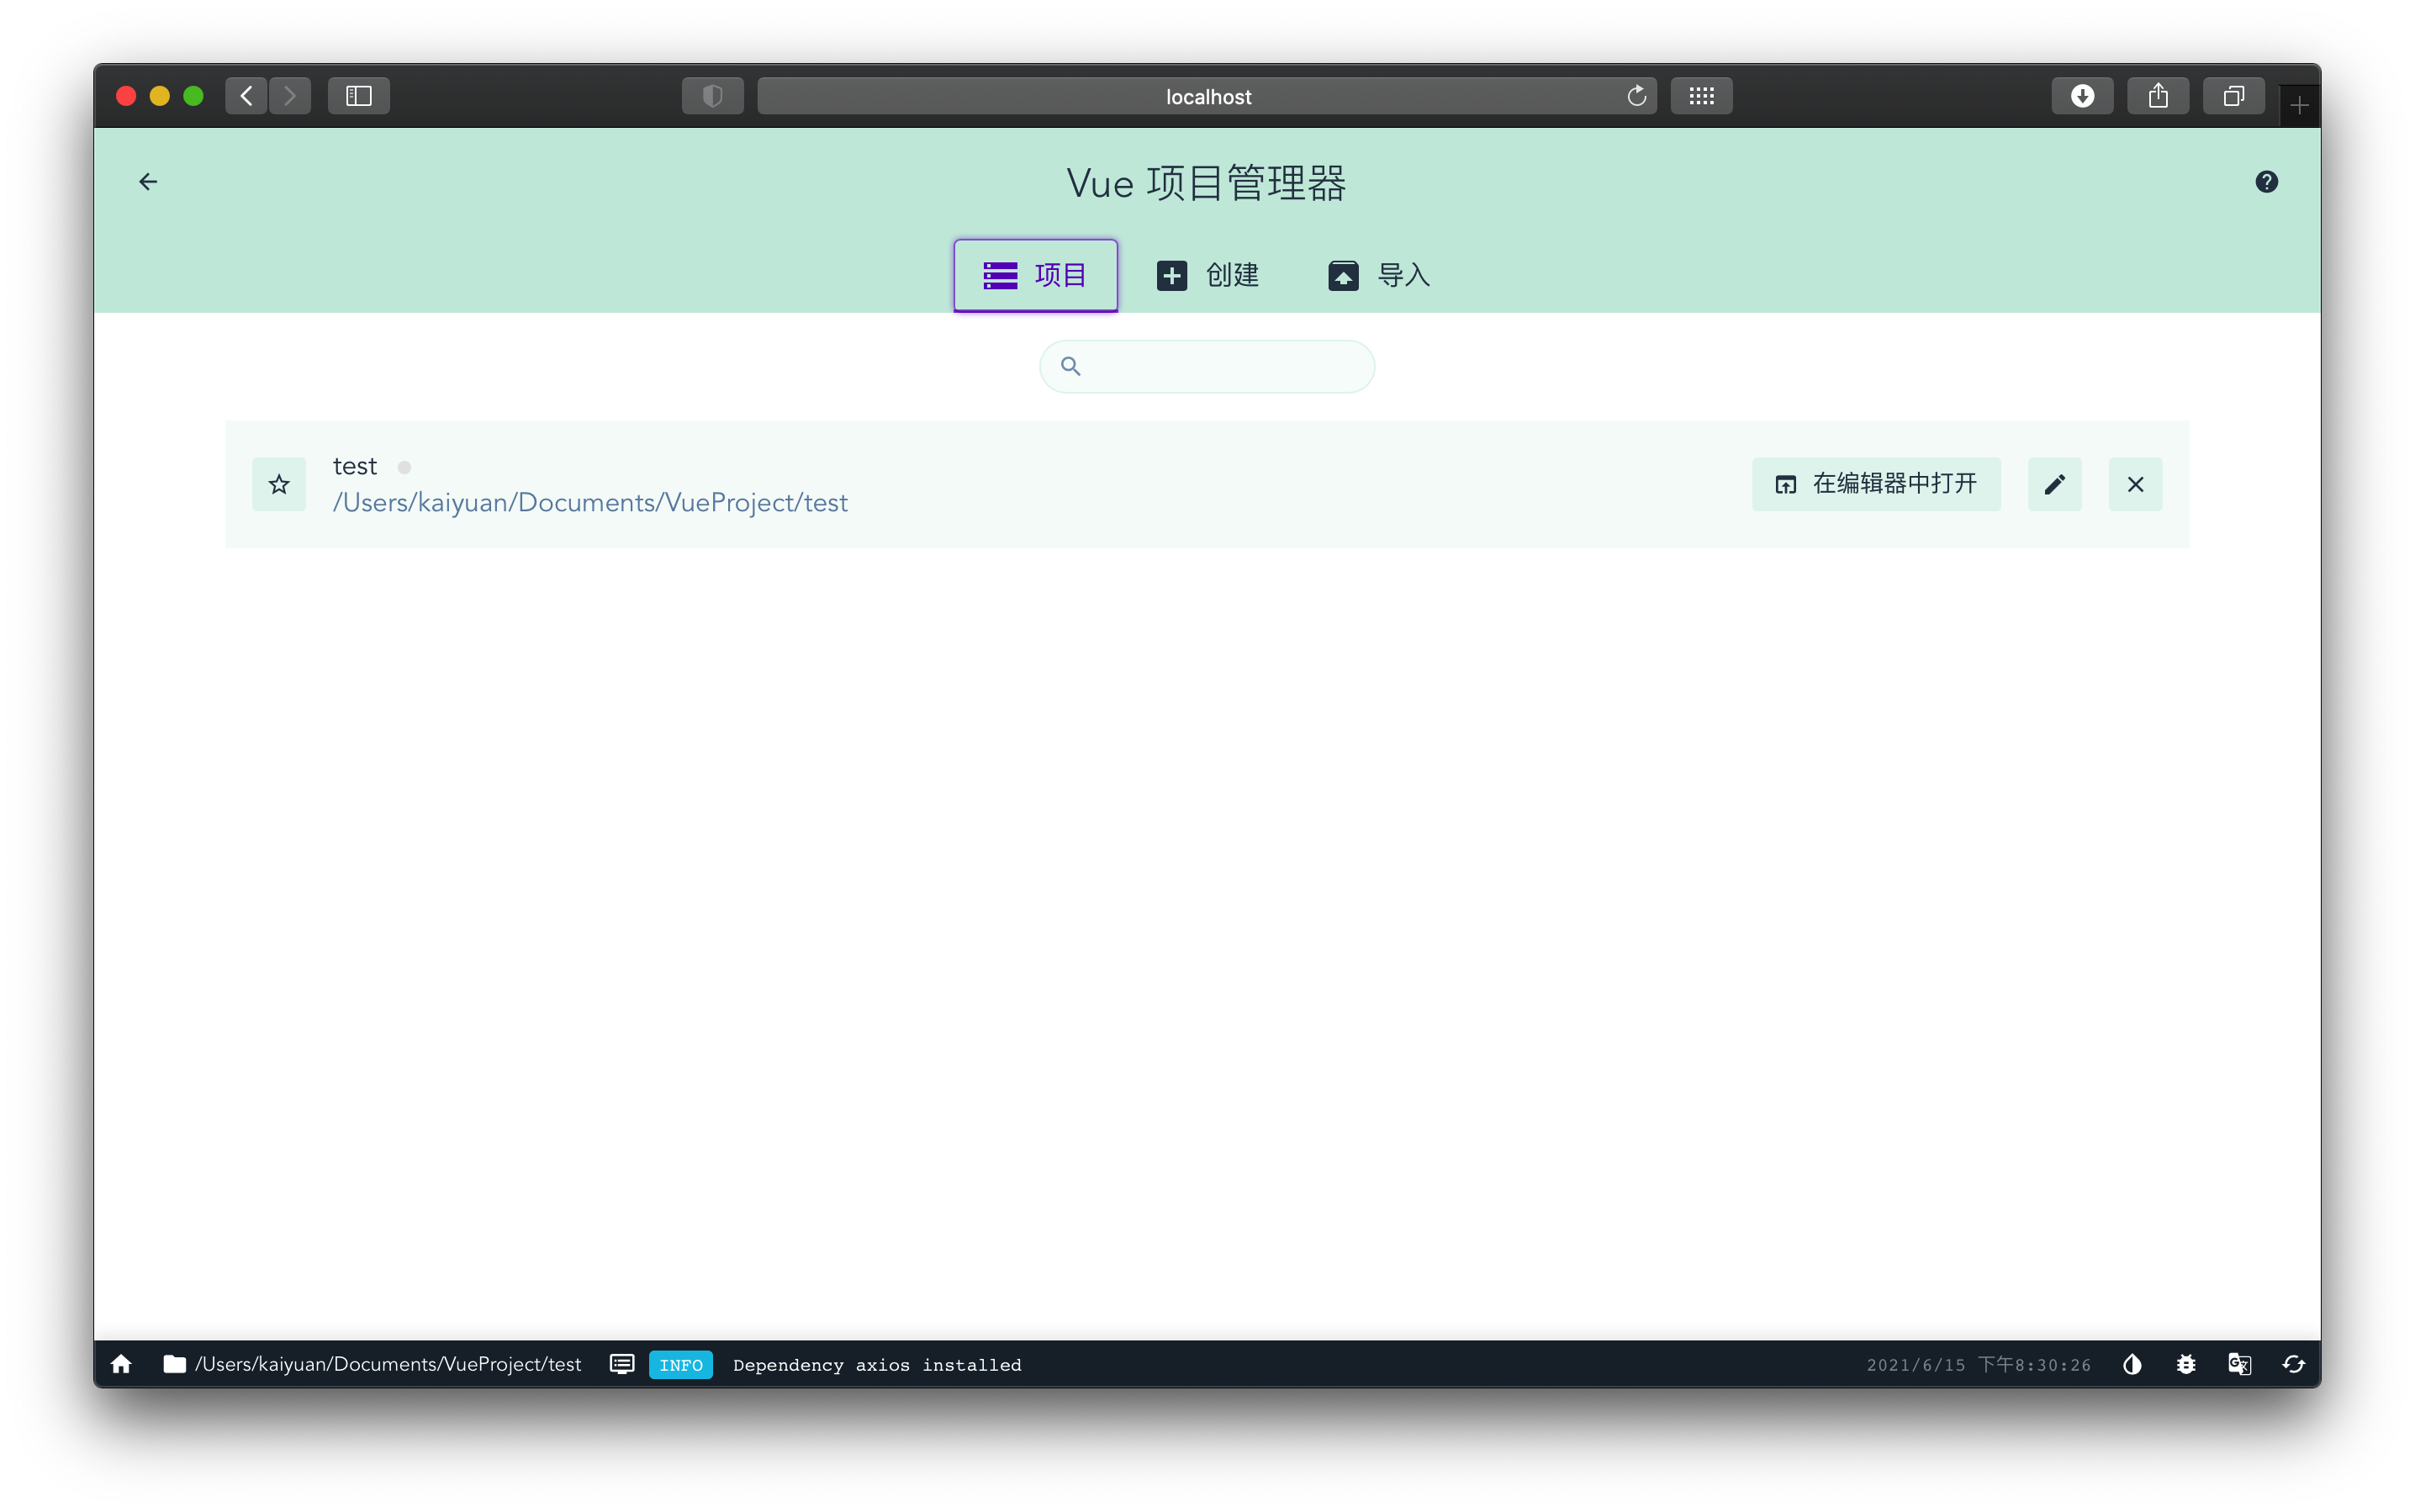Viewport: 2415px width, 1512px height.
Task: Open the translate icon in status bar
Action: click(2239, 1364)
